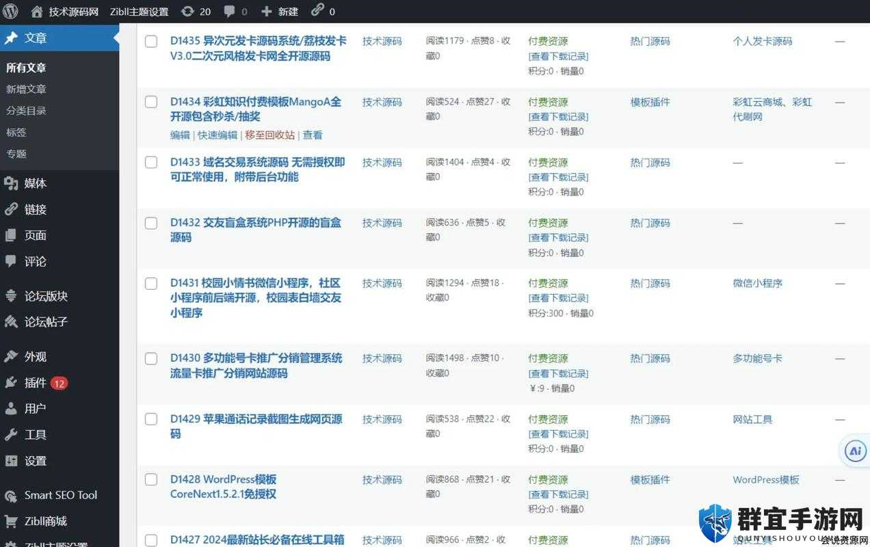Screen dimensions: 870x547
Task: Open the D1433 域名交易系统源码 post title
Action: (x=258, y=170)
